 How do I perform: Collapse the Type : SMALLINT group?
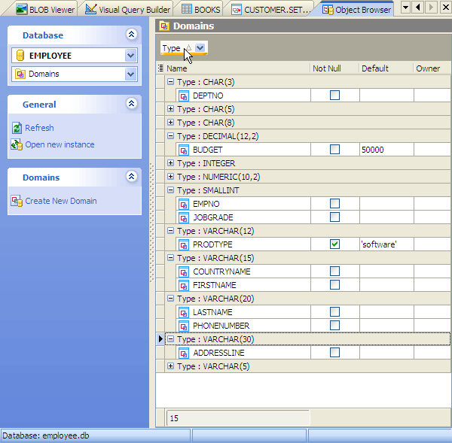pos(171,190)
